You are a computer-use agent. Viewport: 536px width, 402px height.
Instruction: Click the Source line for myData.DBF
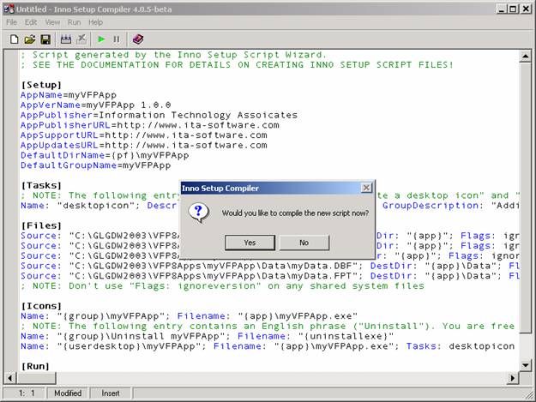point(269,266)
